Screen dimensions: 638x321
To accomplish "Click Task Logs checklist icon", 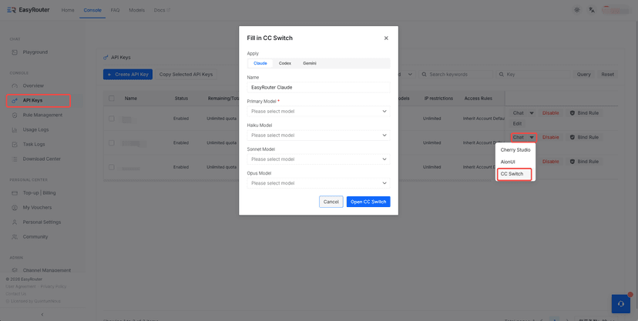I will (x=15, y=144).
